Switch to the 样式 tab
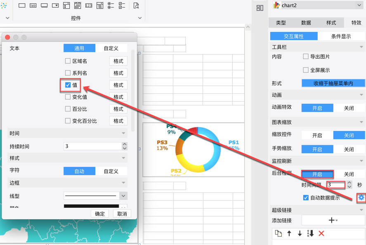 tap(331, 23)
